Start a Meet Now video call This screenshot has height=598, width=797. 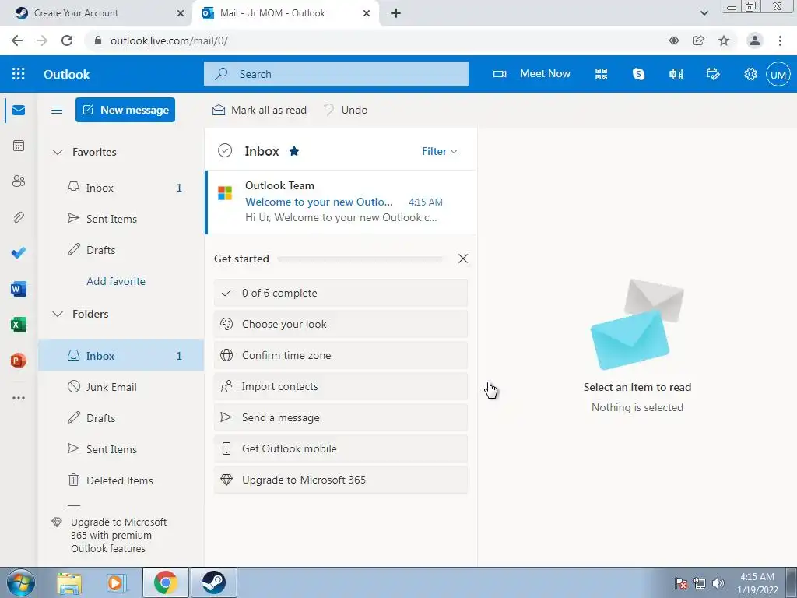pyautogui.click(x=532, y=74)
